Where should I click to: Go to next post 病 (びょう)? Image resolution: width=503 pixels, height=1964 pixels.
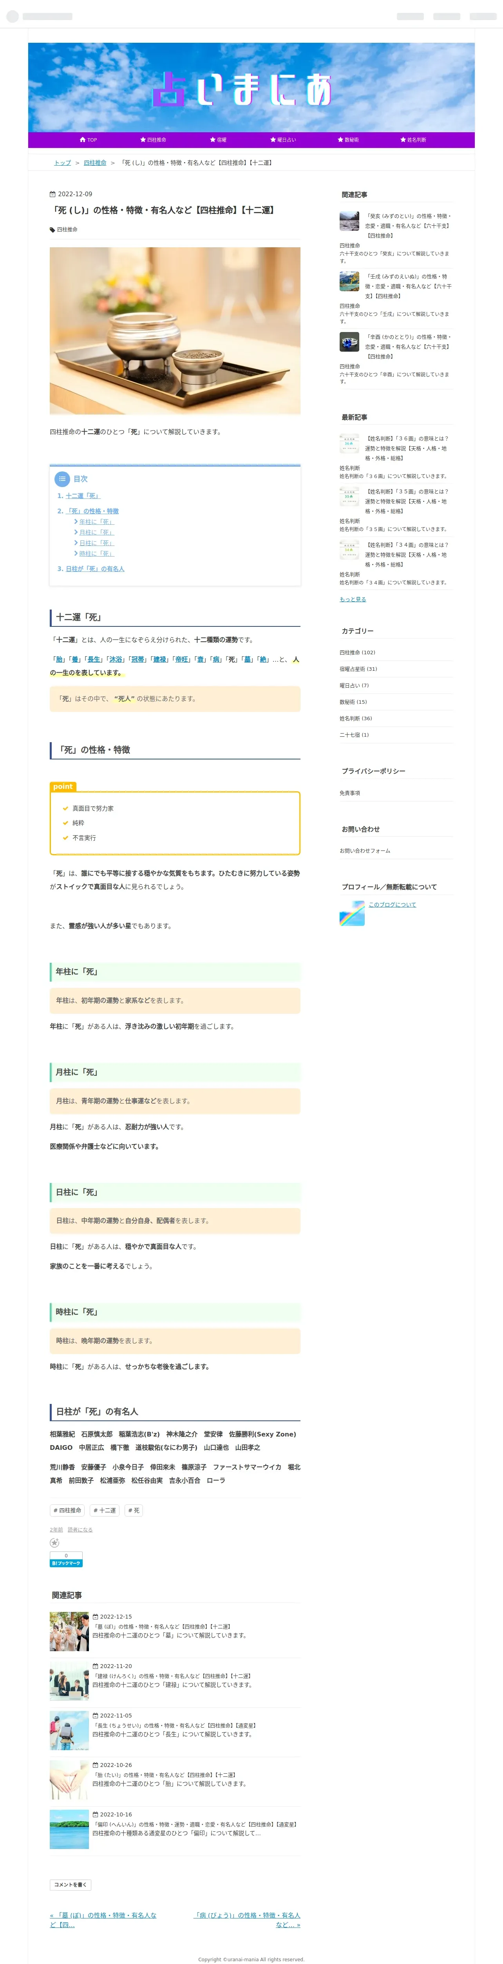(247, 1920)
